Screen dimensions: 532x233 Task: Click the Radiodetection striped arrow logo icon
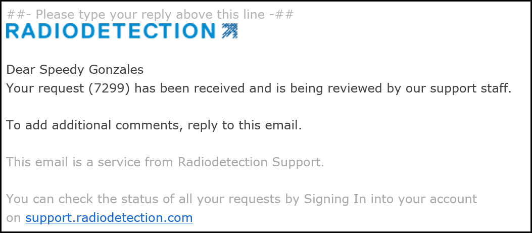click(229, 30)
